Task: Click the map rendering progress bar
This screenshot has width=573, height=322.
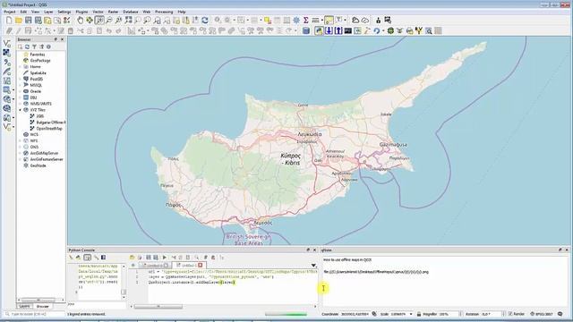Action: click(x=286, y=314)
